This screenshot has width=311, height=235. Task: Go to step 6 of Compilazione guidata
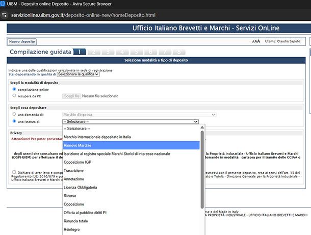point(151,52)
